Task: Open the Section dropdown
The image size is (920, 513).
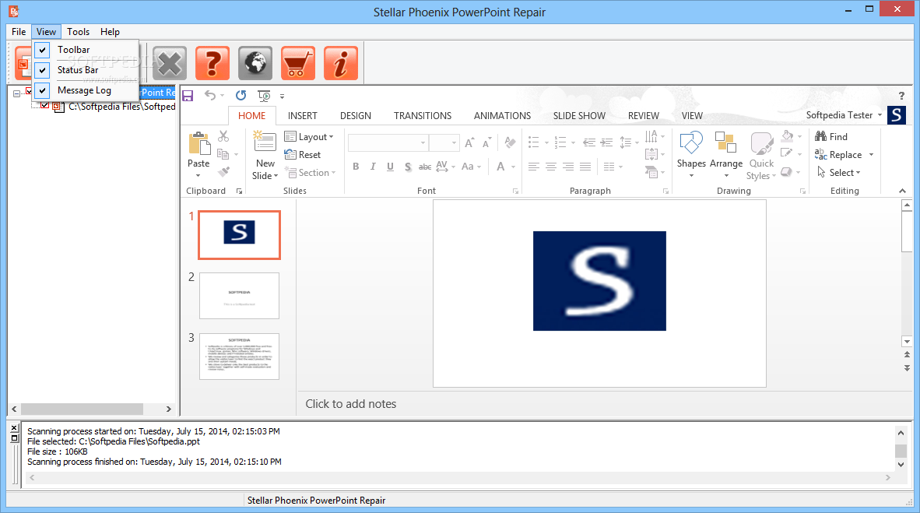Action: [x=311, y=173]
